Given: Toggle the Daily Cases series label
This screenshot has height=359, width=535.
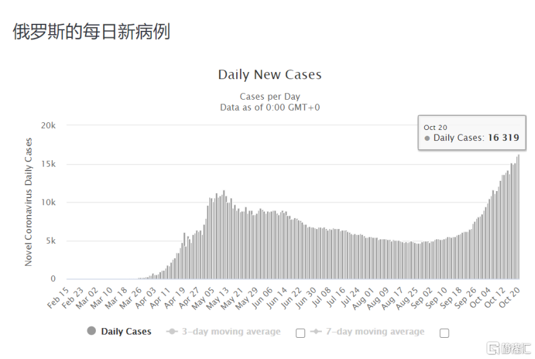Looking at the screenshot, I should [x=126, y=331].
